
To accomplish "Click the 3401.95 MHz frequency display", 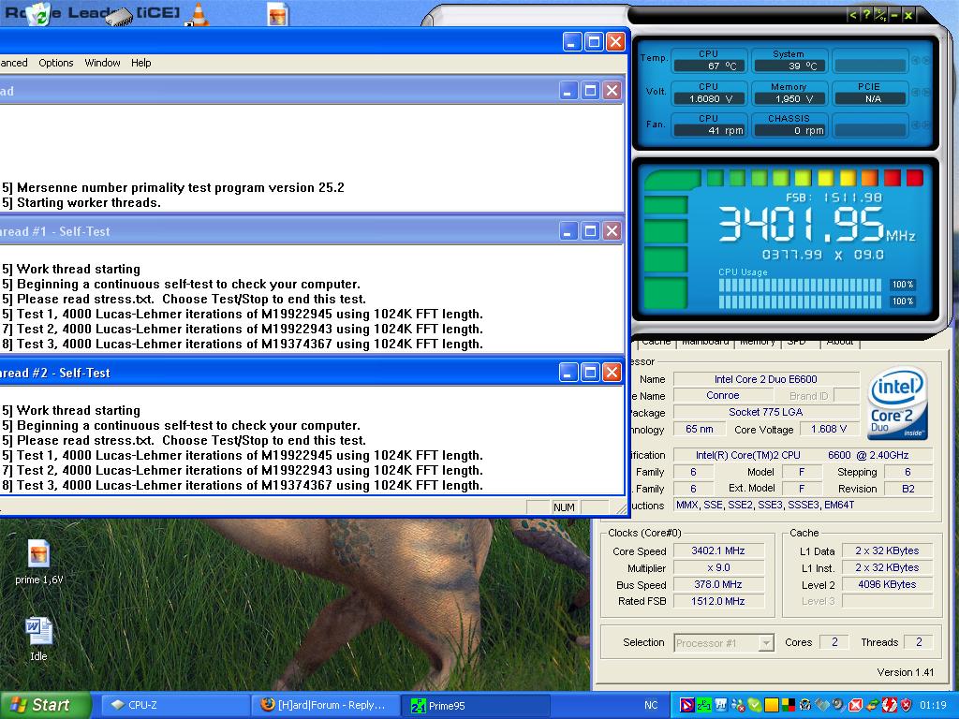I will (816, 224).
